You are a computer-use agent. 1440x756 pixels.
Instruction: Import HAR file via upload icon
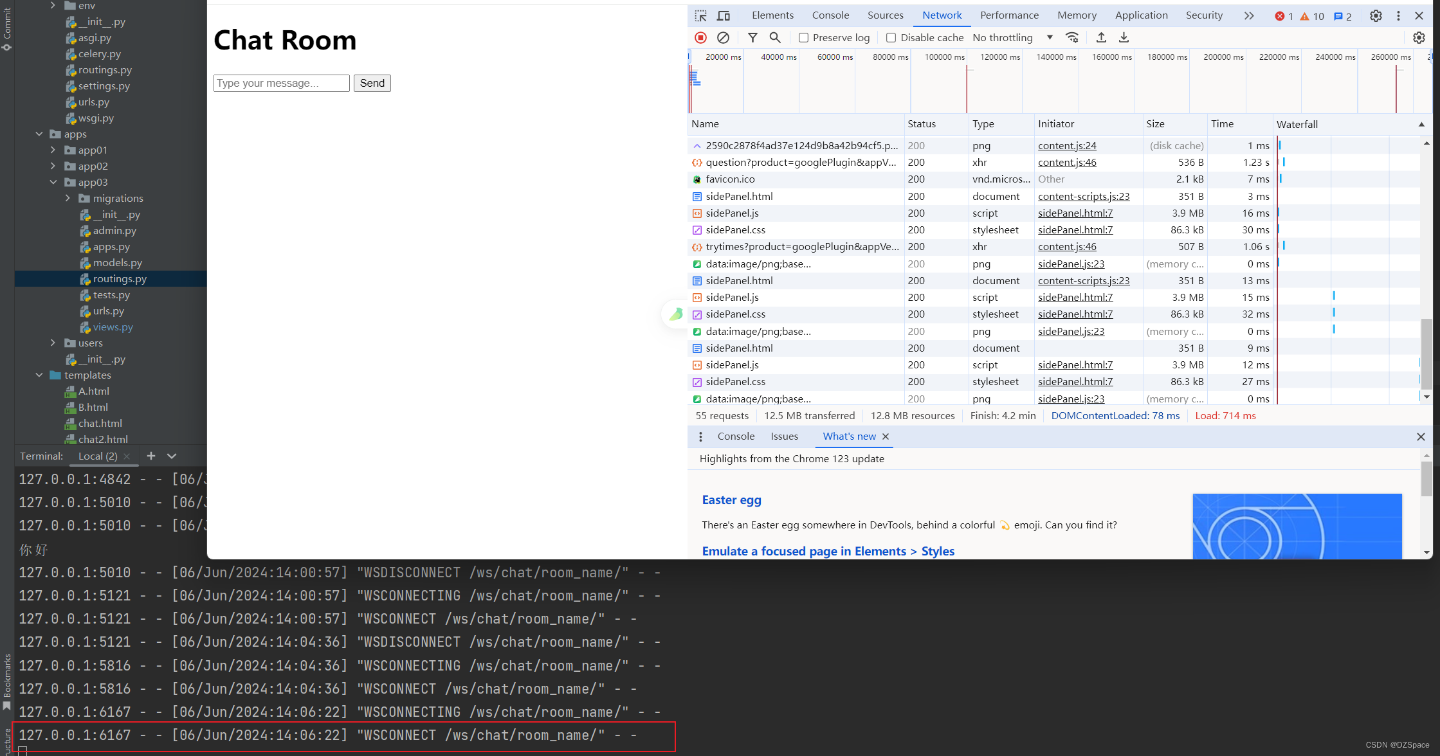click(1101, 37)
